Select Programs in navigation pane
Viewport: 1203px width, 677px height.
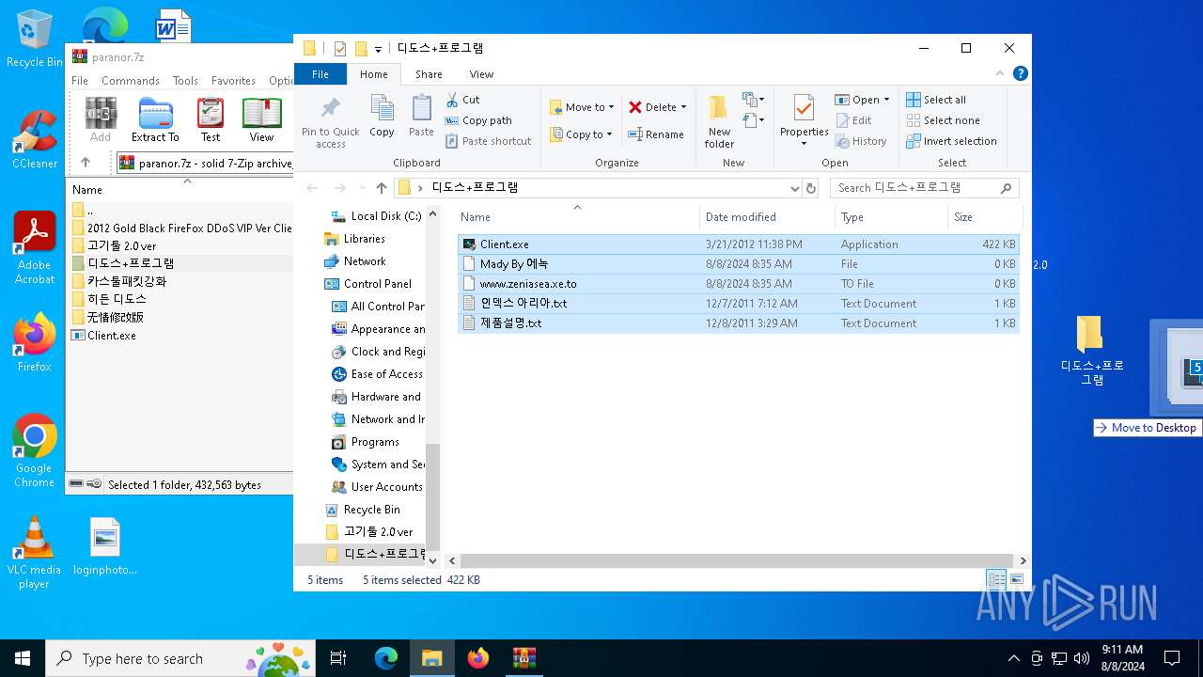366,442
